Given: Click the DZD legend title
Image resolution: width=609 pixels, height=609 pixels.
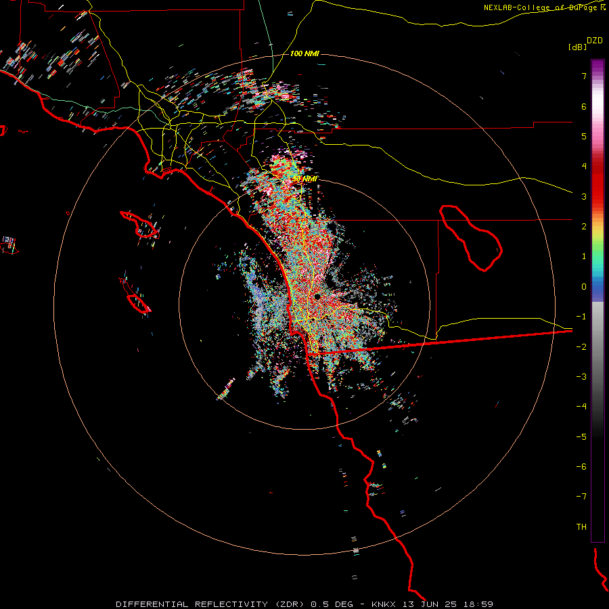Looking at the screenshot, I should (595, 41).
